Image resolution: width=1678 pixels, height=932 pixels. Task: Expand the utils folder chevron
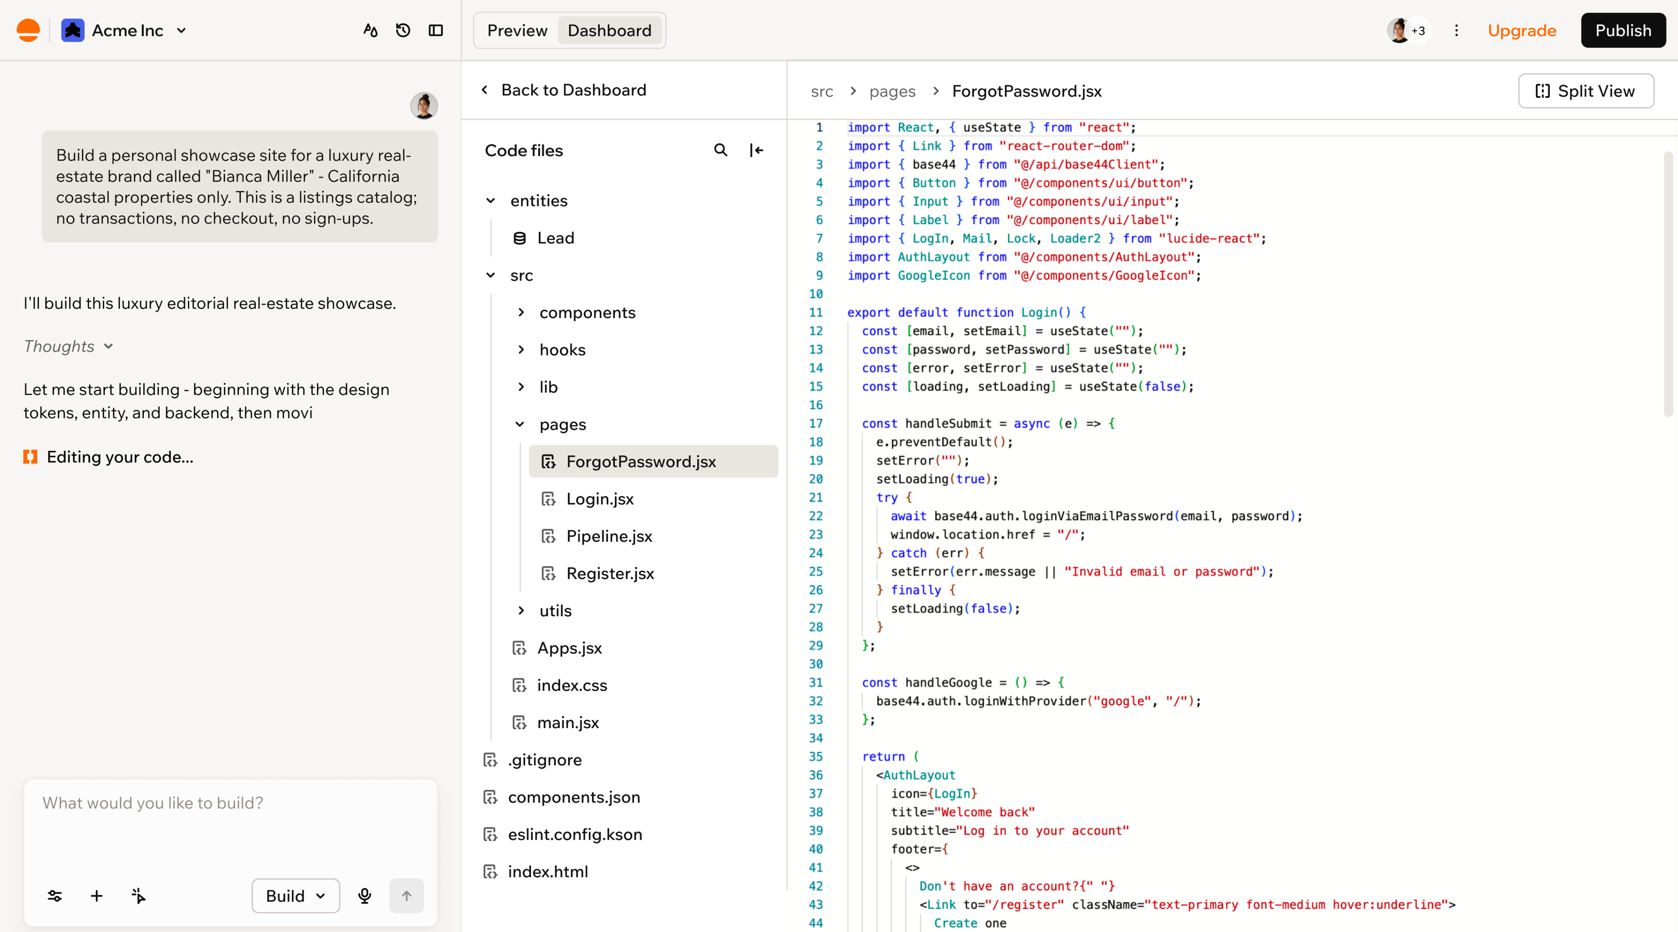[x=520, y=610]
